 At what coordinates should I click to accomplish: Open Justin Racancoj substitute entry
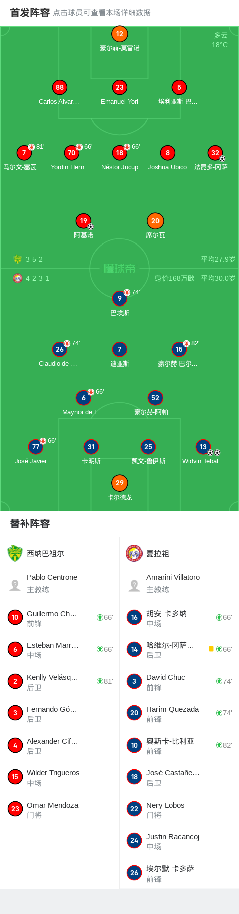[x=179, y=841]
